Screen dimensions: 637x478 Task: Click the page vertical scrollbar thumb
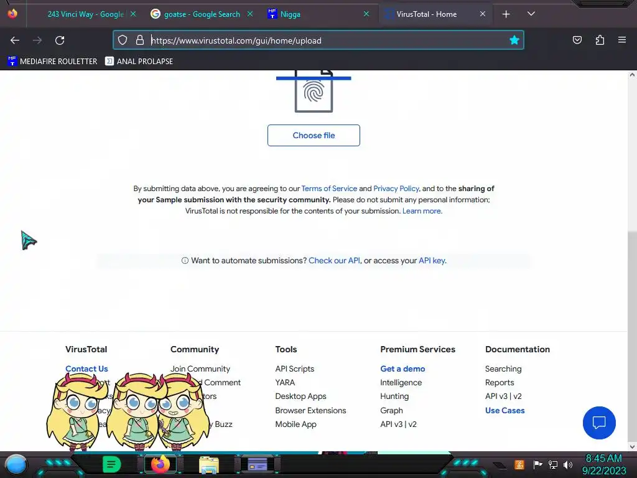[x=632, y=335]
